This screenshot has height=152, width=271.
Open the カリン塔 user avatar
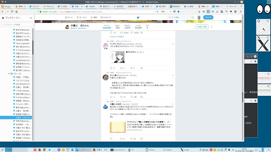click(105, 77)
